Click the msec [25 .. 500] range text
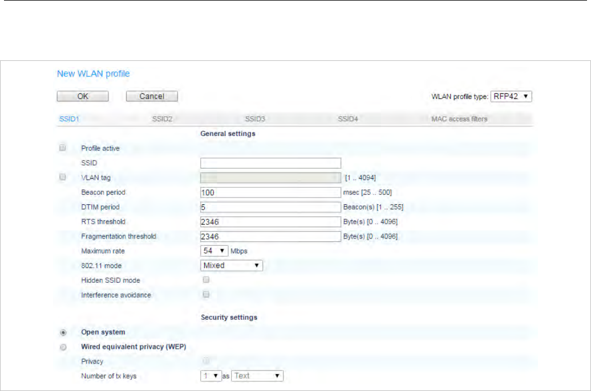The width and height of the screenshot is (591, 391). (367, 192)
